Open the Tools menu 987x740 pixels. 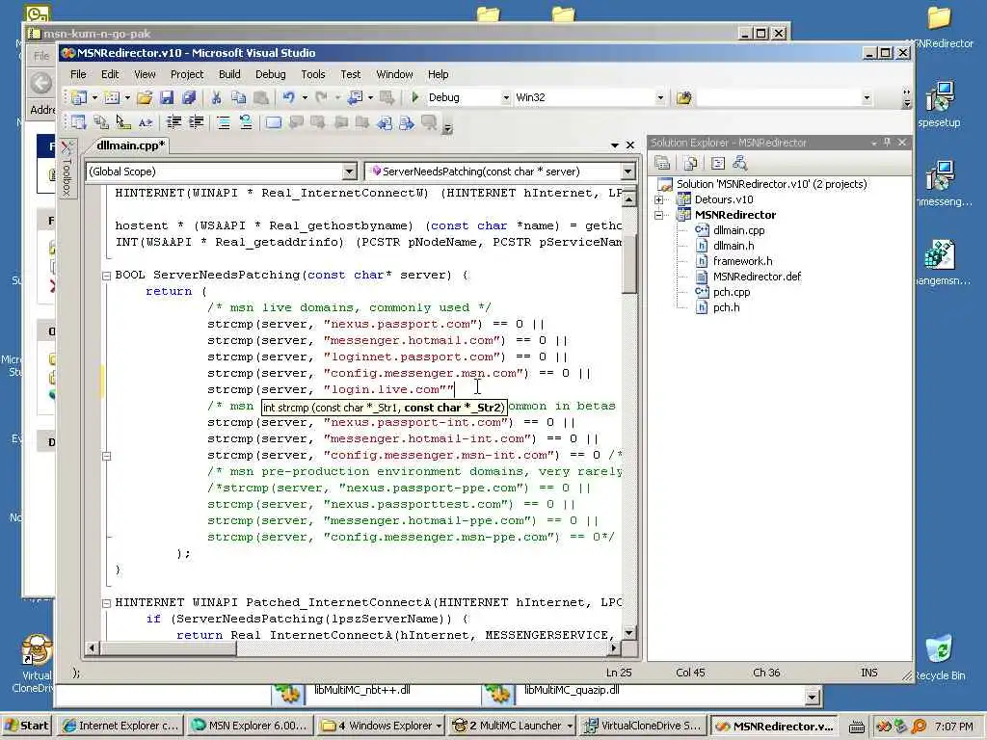pos(313,74)
